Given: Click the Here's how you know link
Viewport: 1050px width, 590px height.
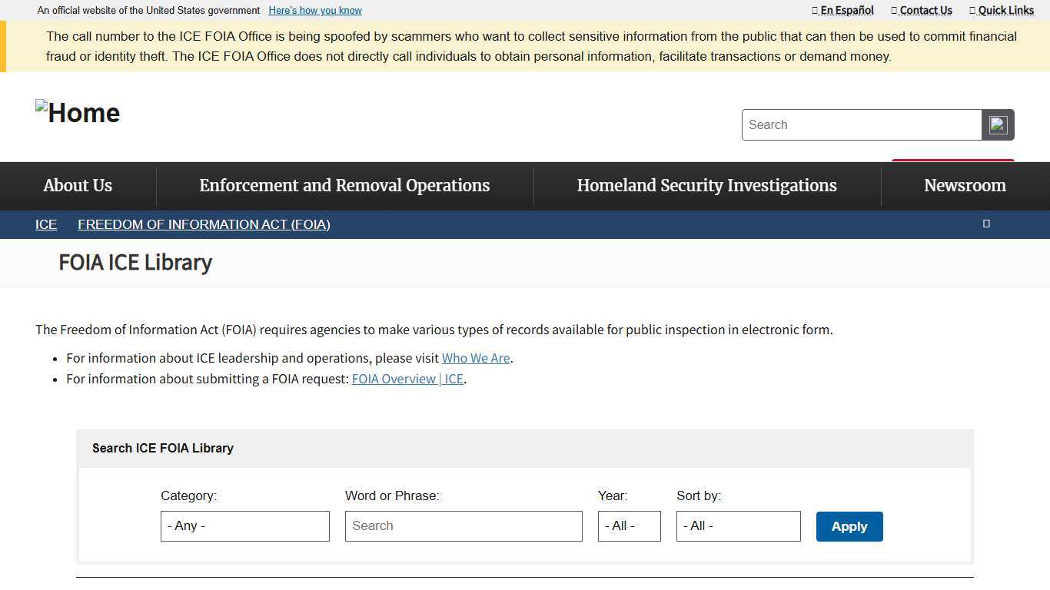Looking at the screenshot, I should click(x=315, y=10).
